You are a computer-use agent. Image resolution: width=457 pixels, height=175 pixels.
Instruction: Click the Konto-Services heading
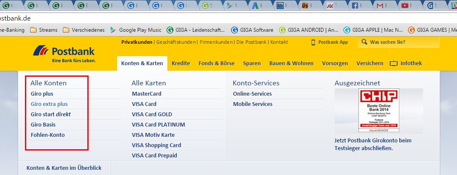click(256, 83)
